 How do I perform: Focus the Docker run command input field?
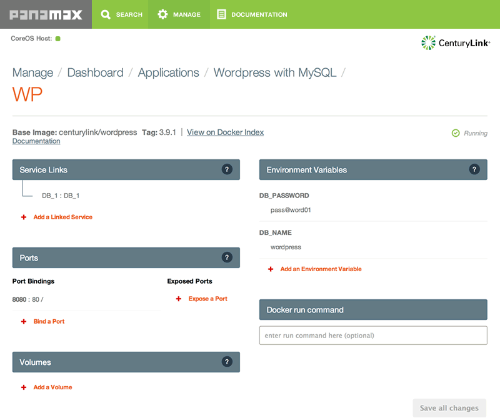click(373, 336)
